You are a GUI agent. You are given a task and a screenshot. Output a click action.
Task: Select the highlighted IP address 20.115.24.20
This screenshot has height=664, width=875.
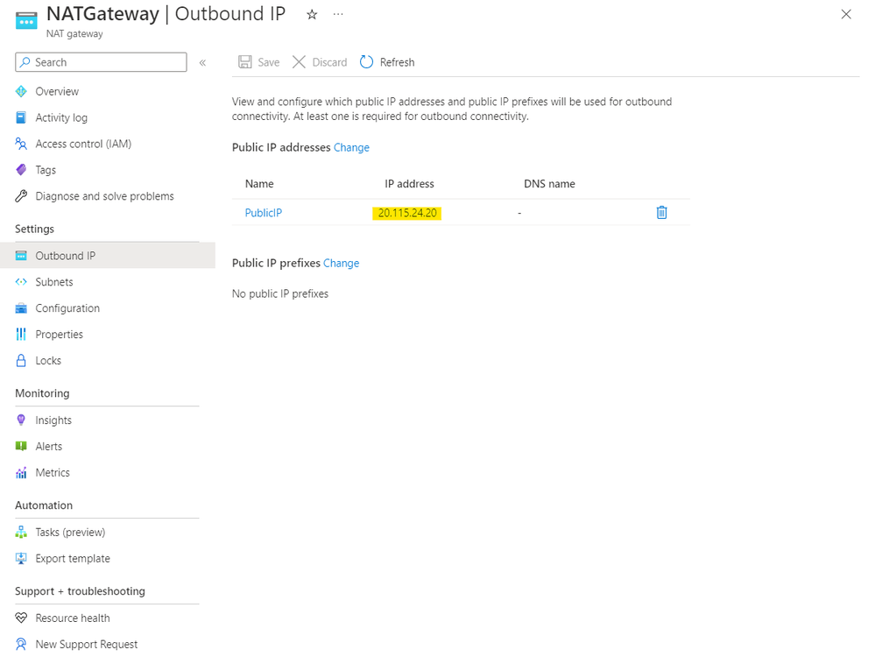[x=407, y=213]
